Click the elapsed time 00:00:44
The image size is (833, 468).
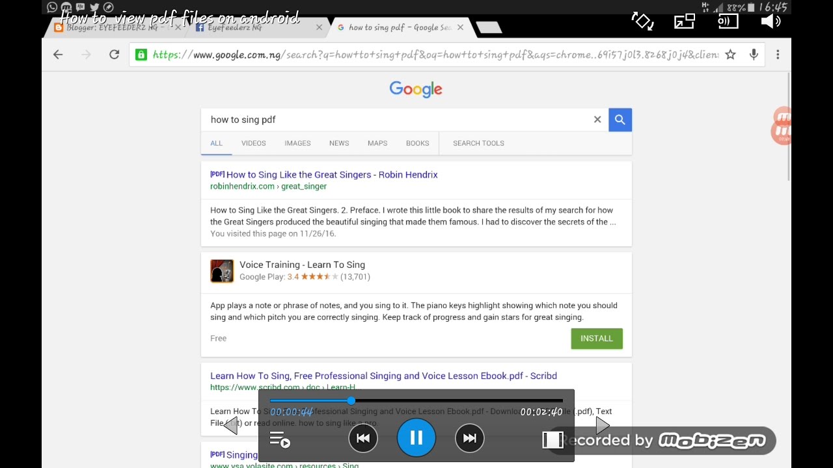[x=292, y=412]
